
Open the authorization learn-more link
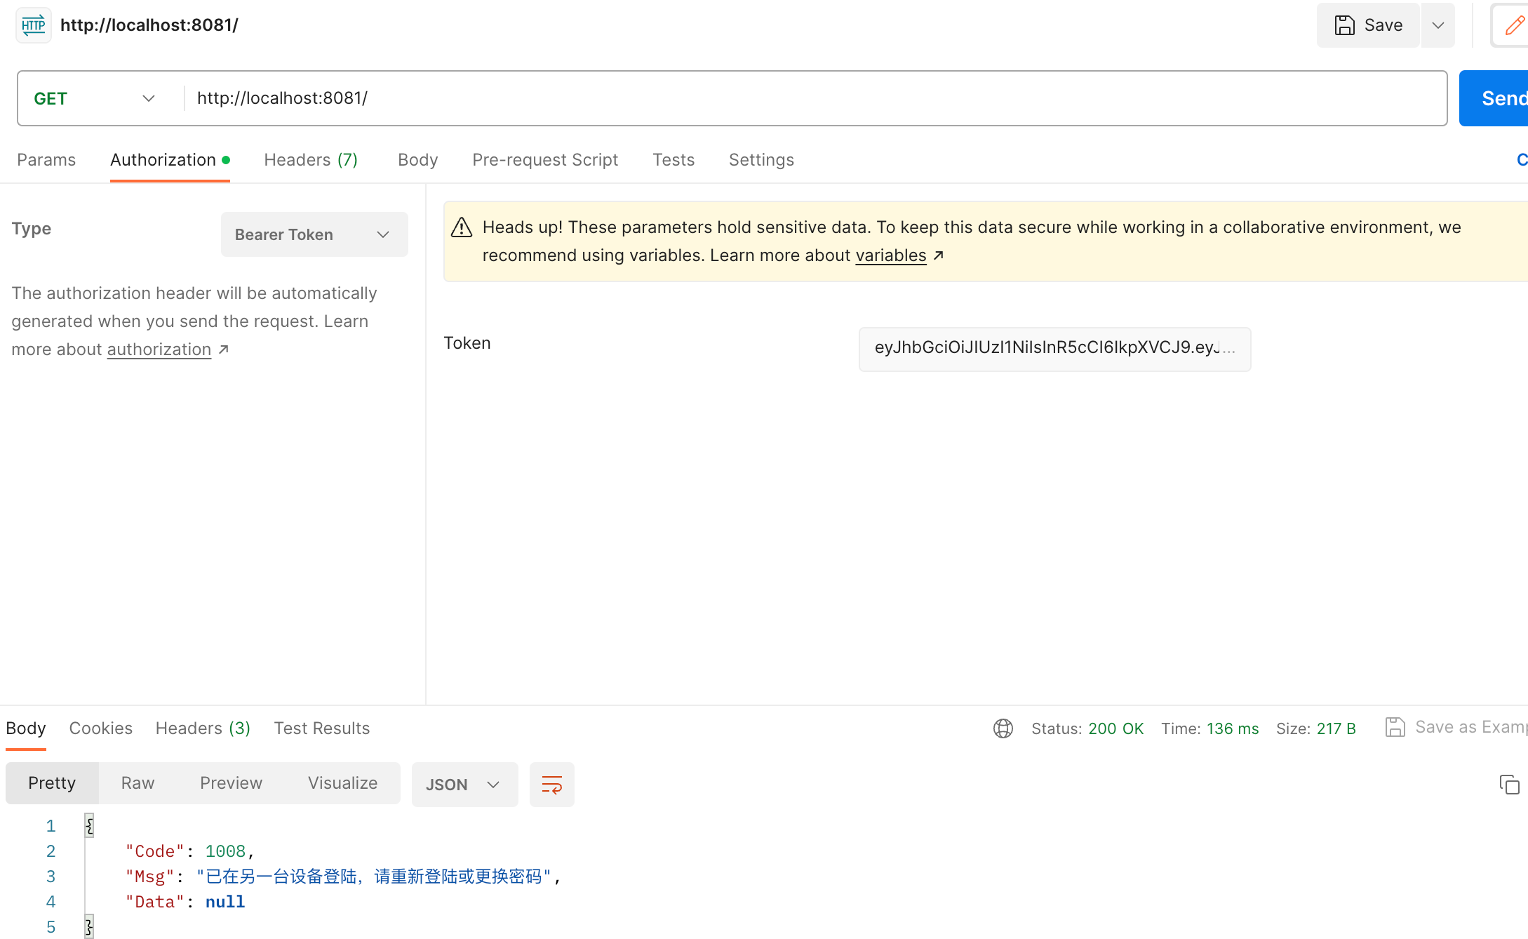pyautogui.click(x=159, y=349)
